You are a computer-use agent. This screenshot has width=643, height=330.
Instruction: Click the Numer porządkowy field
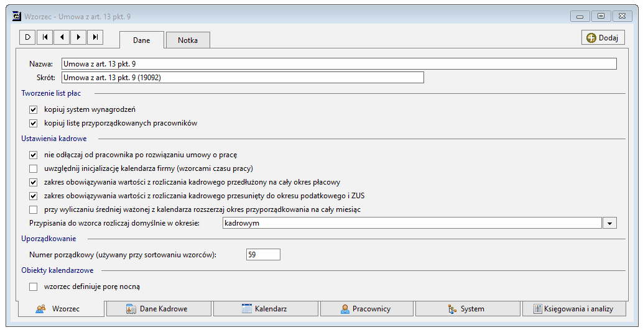coord(263,255)
